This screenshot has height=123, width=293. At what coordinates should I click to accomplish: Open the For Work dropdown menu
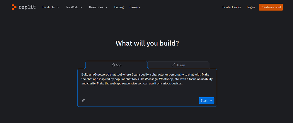(72, 7)
